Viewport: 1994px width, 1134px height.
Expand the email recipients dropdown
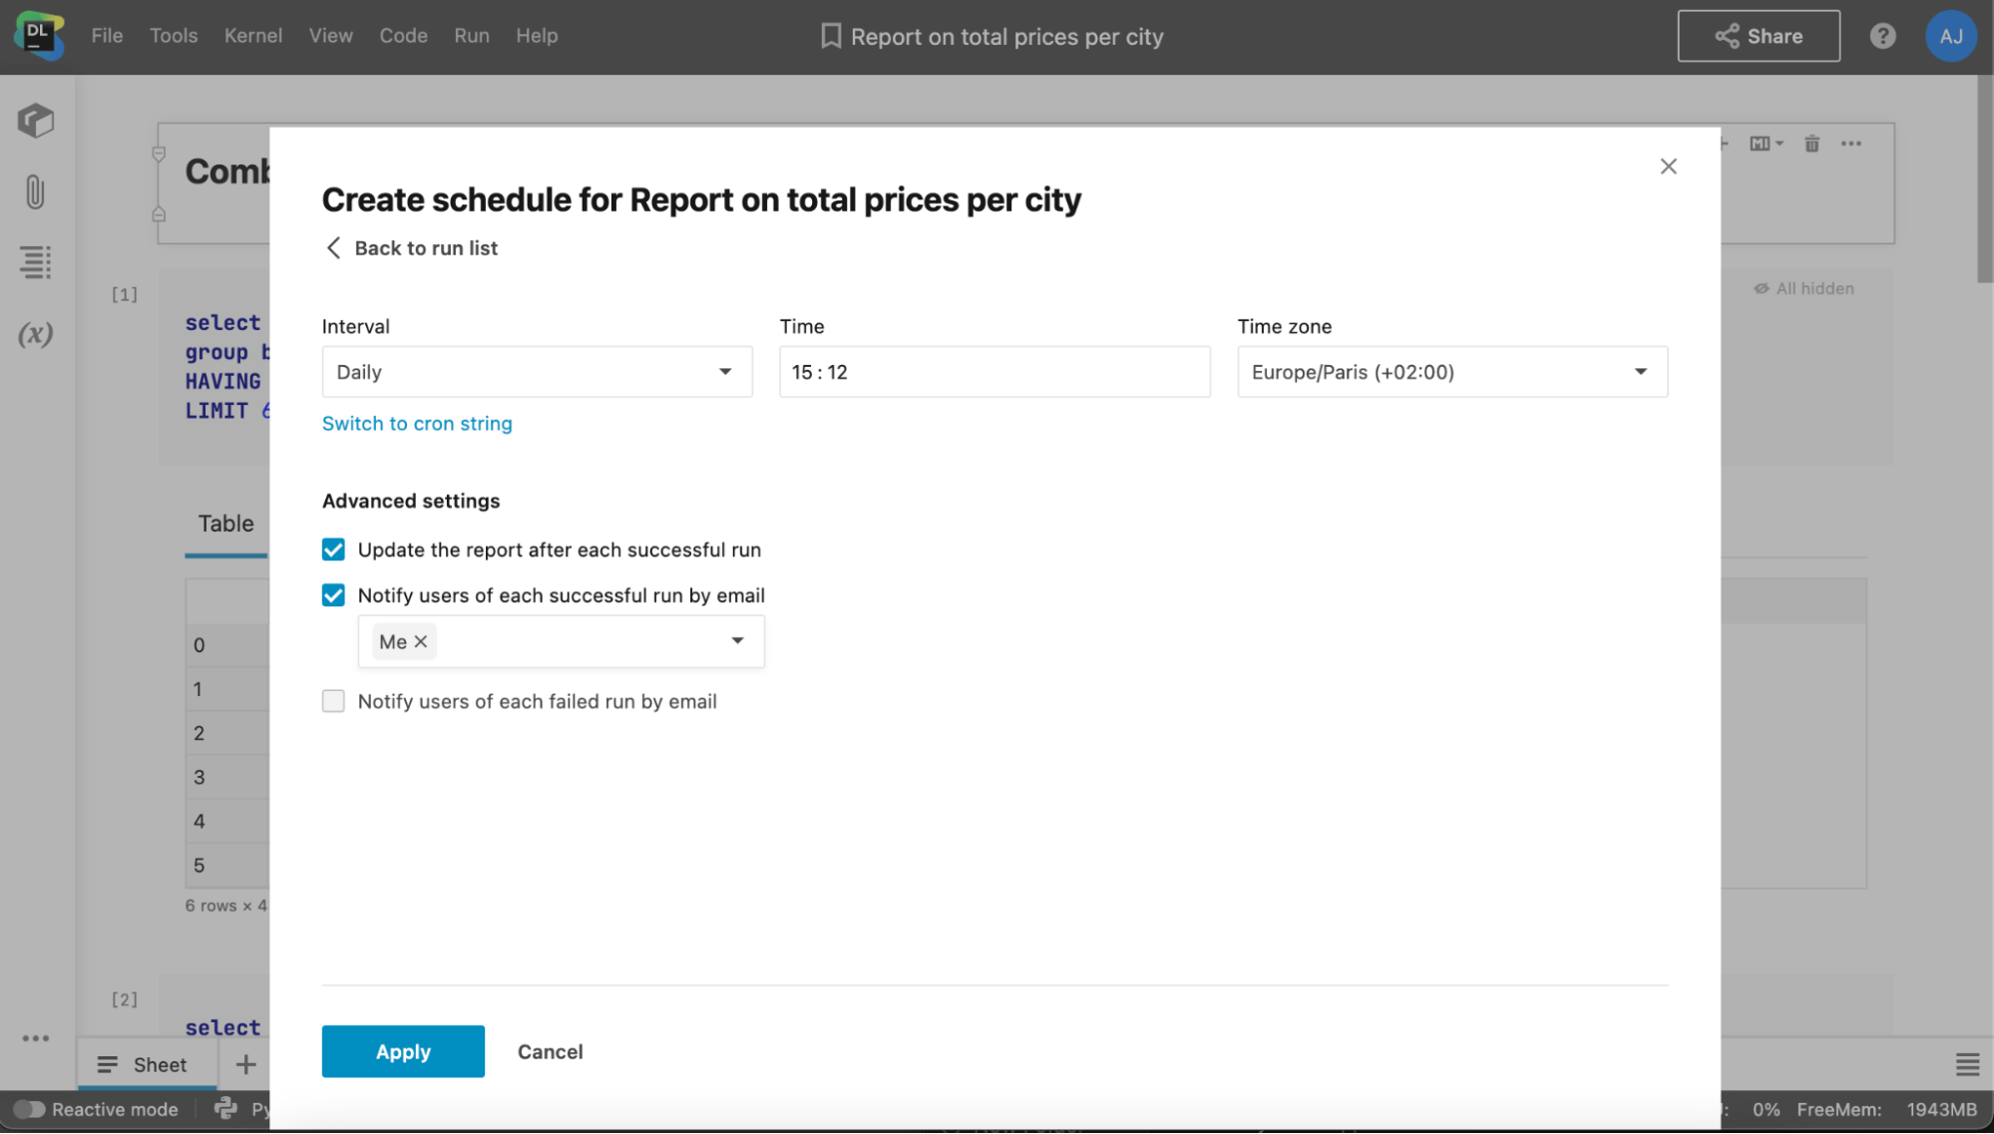point(737,641)
